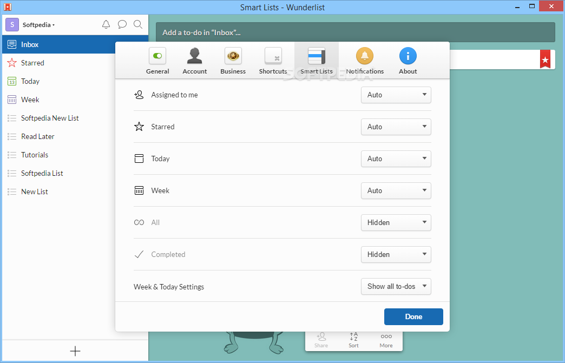565x363 pixels.
Task: Open the Tutorials list
Action: click(x=59, y=155)
